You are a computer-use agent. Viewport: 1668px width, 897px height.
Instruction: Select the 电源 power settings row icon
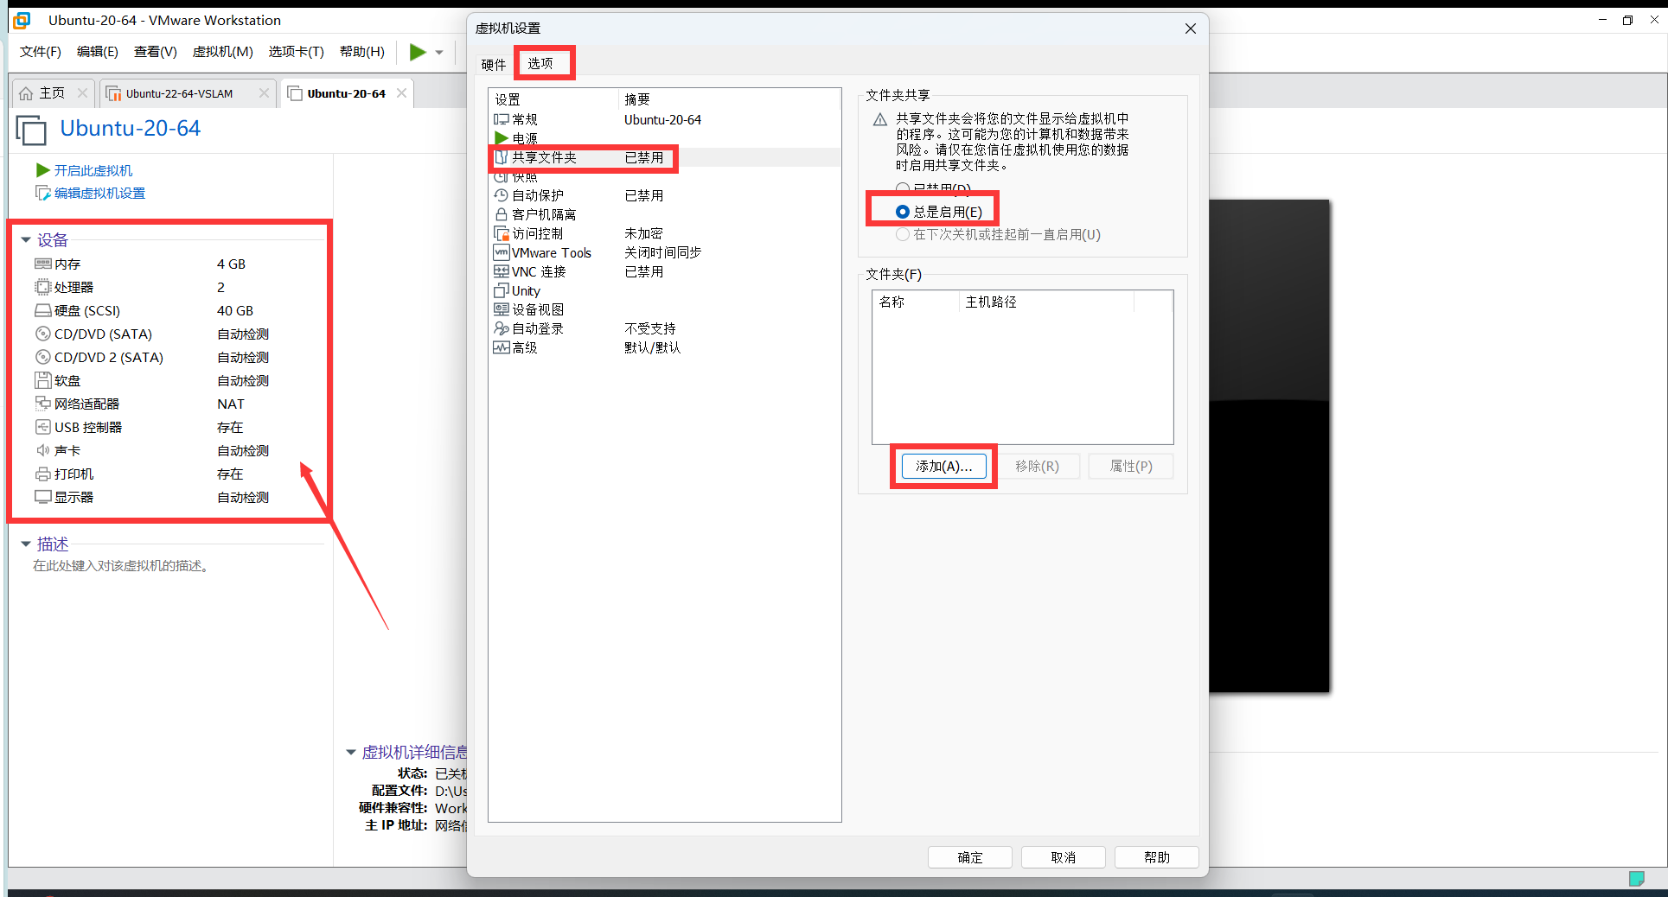click(502, 138)
